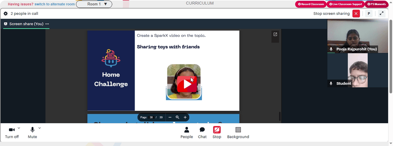
Task: Select the Screen share (You) tab
Action: coord(26,24)
